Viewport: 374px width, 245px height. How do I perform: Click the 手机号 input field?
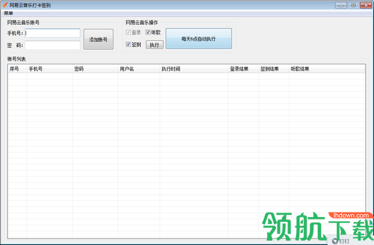pyautogui.click(x=52, y=33)
